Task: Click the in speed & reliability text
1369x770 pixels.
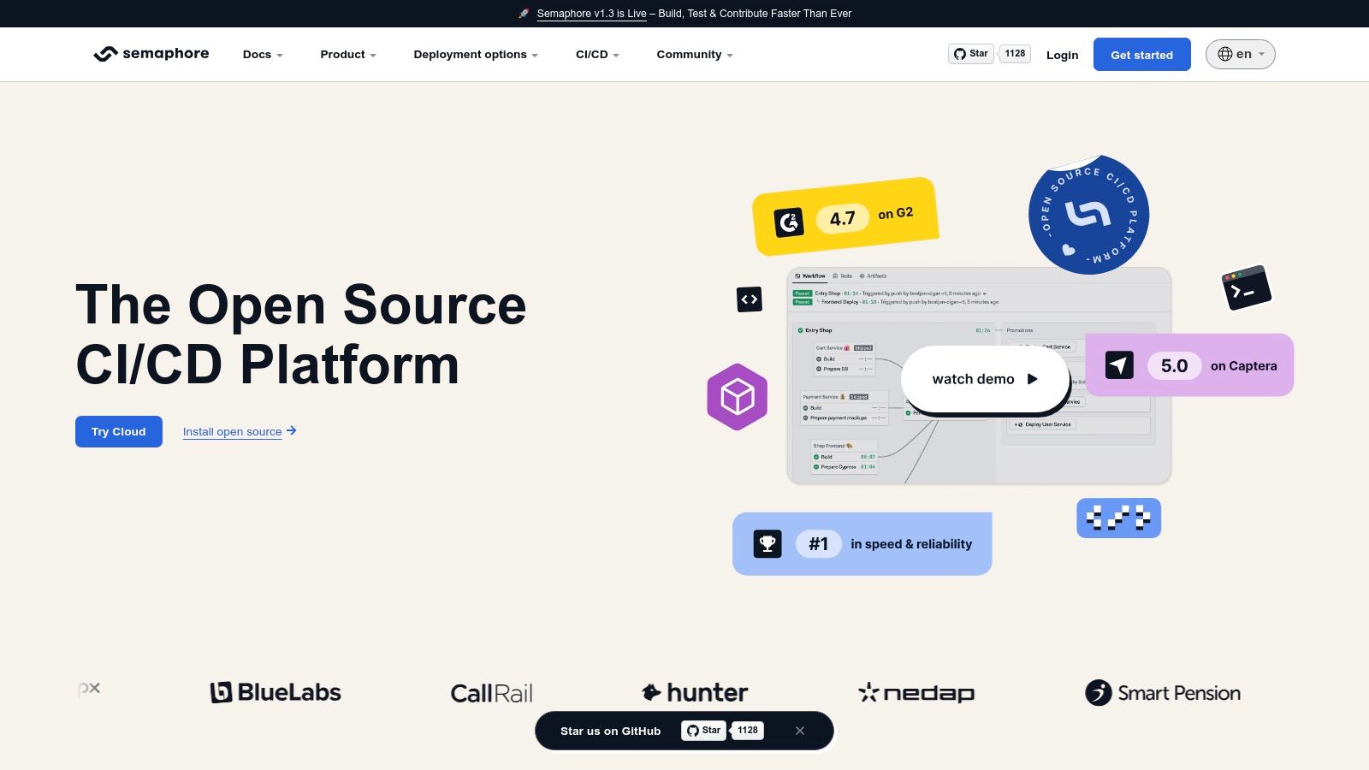Action: pyautogui.click(x=911, y=544)
